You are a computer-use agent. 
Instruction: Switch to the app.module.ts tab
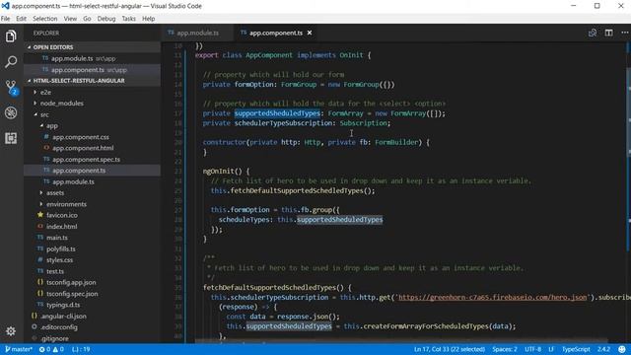coord(197,33)
